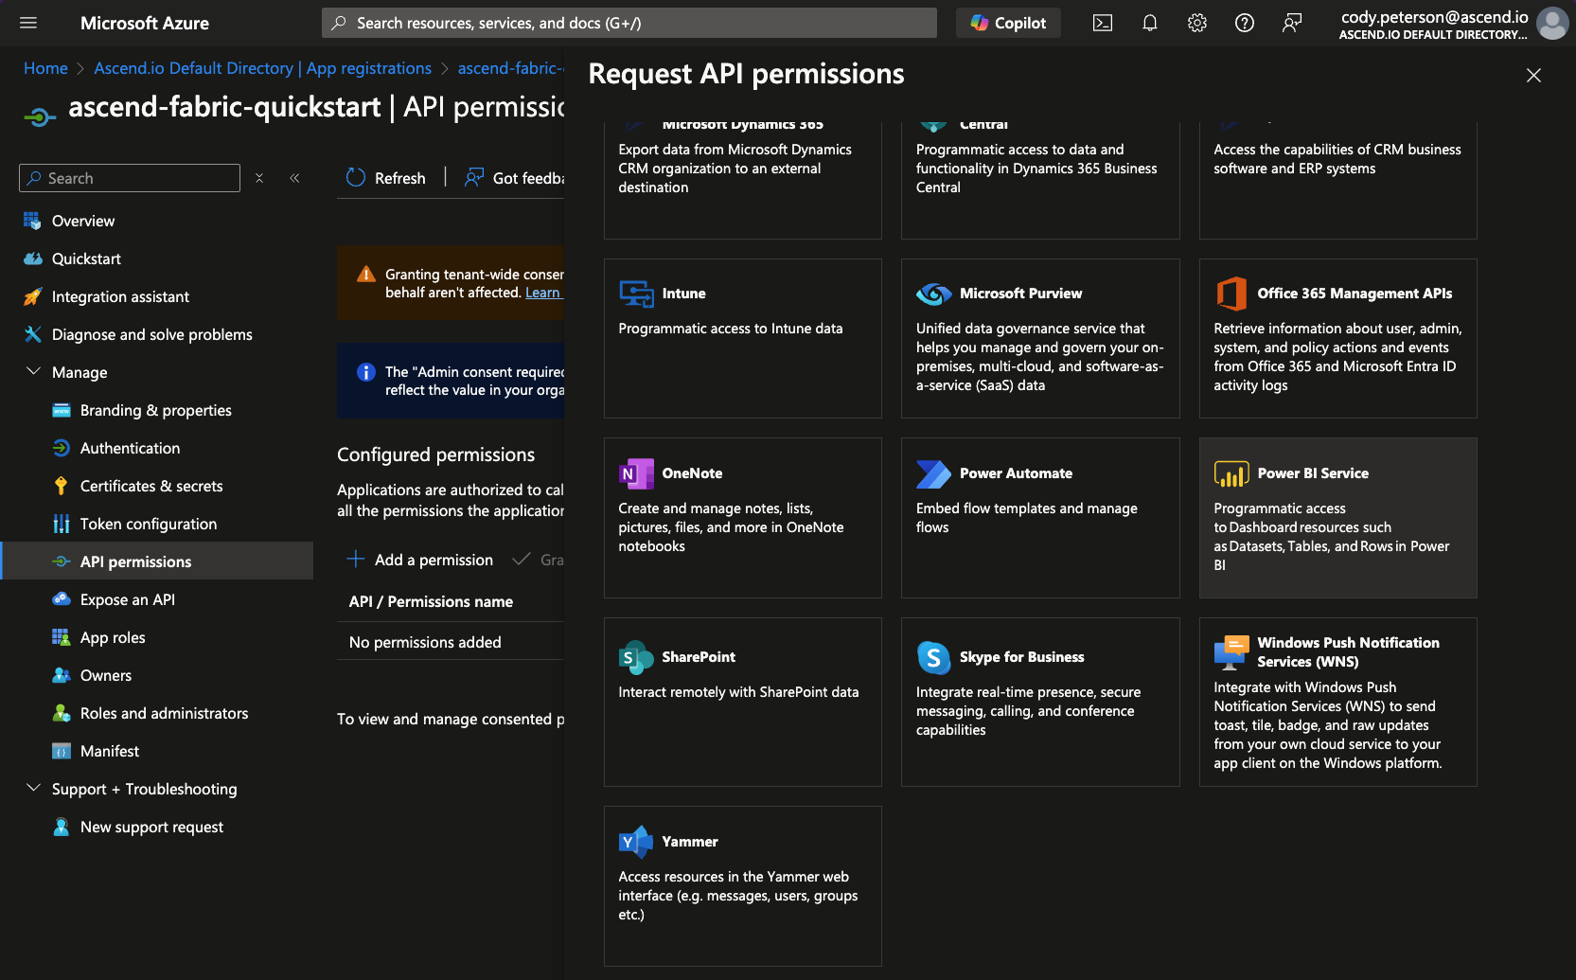
Task: Clear the sidebar search with X icon
Action: coord(259,178)
